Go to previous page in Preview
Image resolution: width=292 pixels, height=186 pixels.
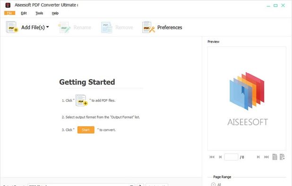pos(220,157)
